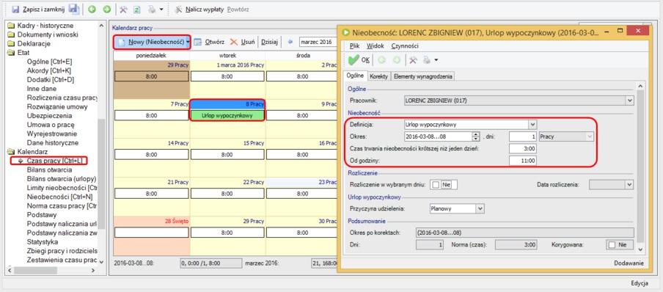Click the green play icon in dialog title
The height and width of the screenshot is (292, 663).
pos(346,32)
